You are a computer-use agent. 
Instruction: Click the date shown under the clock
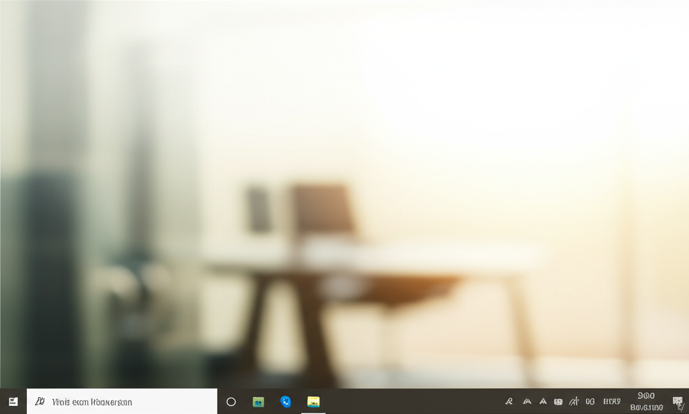pos(646,407)
